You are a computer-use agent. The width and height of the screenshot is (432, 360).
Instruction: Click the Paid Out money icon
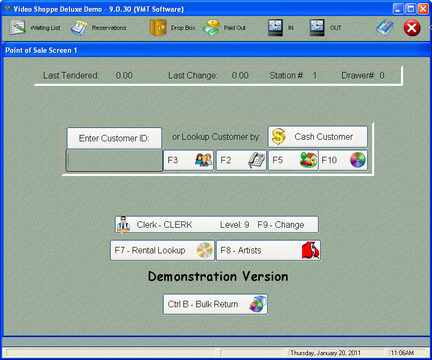[211, 28]
